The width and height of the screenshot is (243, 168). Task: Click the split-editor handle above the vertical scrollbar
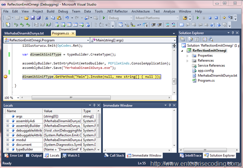pyautogui.click(x=174, y=45)
